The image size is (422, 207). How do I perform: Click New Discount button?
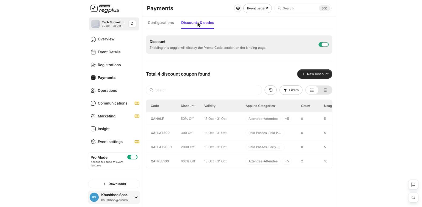pyautogui.click(x=315, y=74)
